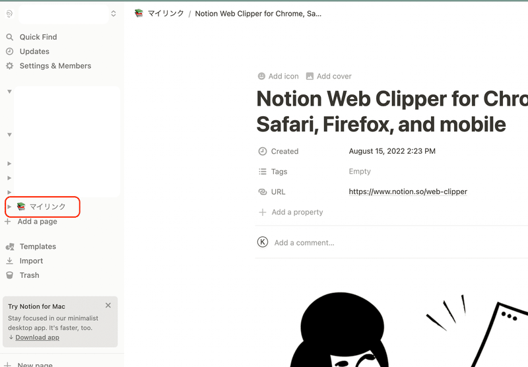Click the image icon beside Add cover
528x367 pixels.
coord(310,77)
